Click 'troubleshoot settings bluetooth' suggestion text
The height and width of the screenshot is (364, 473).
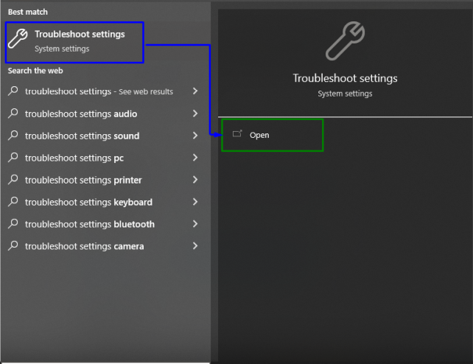tap(90, 224)
